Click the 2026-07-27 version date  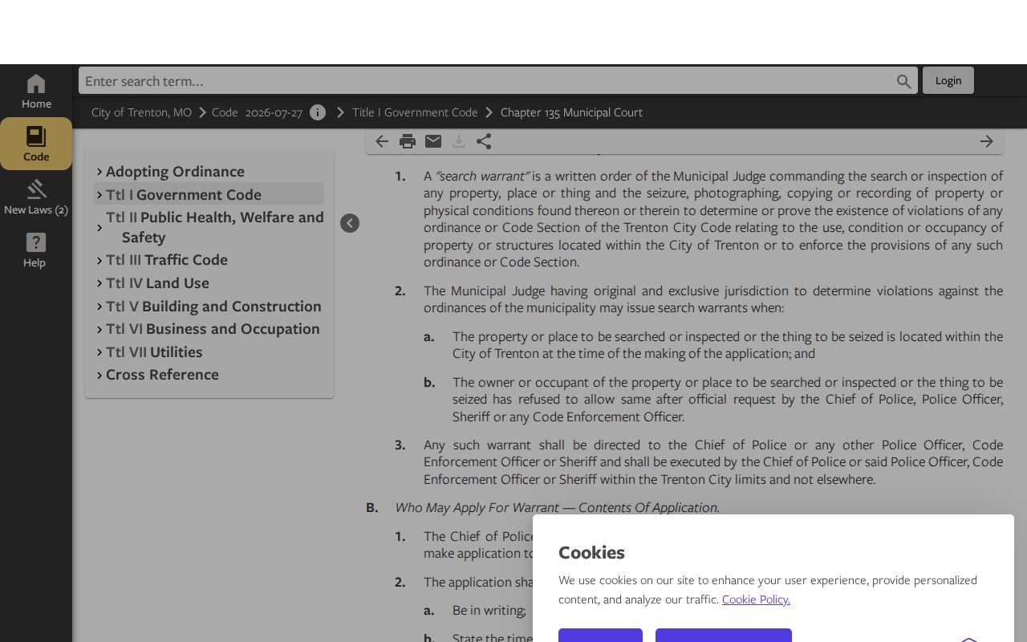[274, 112]
